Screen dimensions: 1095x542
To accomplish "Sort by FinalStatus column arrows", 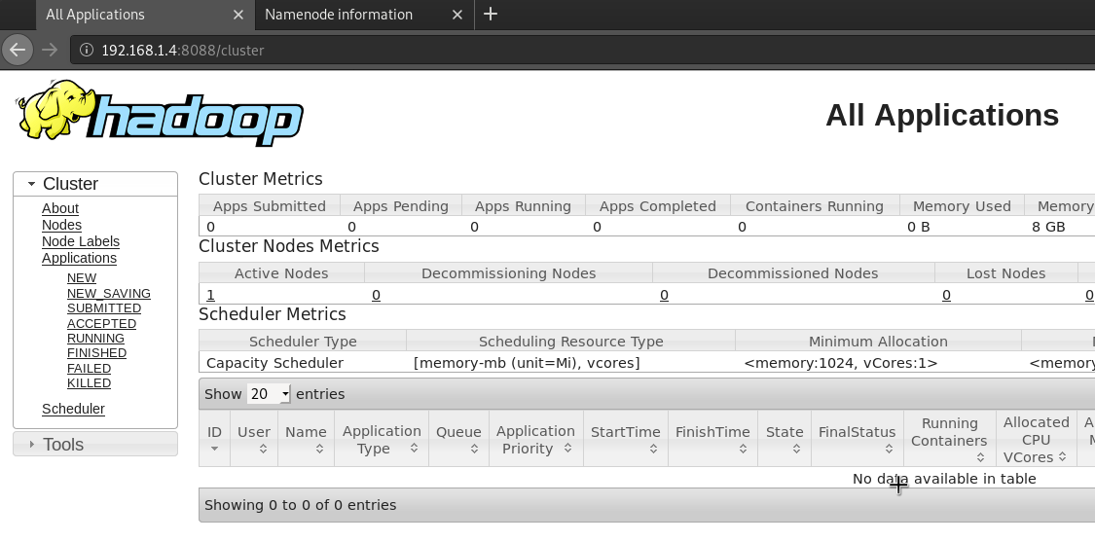I will tap(890, 449).
